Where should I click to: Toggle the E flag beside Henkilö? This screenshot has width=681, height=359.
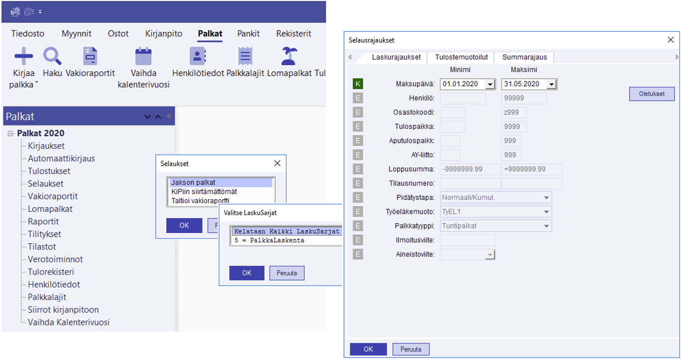coord(357,98)
